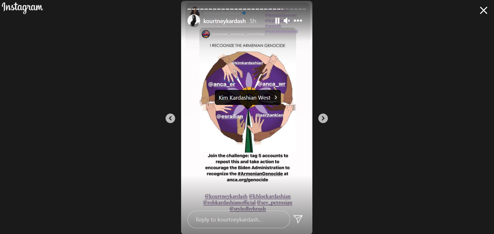The height and width of the screenshot is (234, 494).
Task: Pause the story playback
Action: point(277,21)
